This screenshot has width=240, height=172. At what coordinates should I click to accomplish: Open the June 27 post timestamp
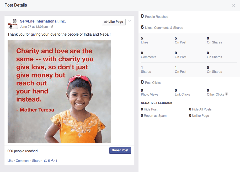click(34, 27)
